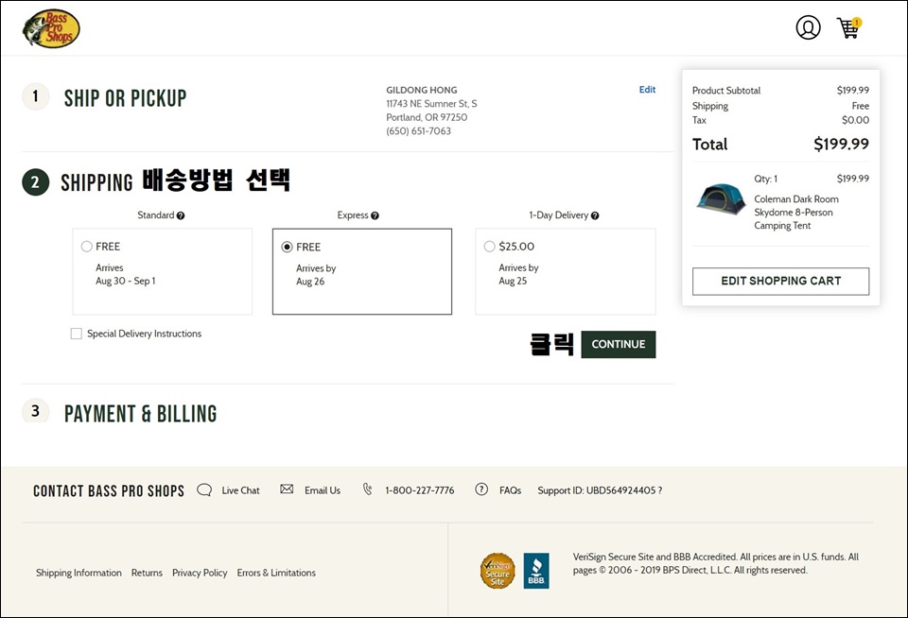Expand the SHIP OR PICKUP step heading
This screenshot has height=618, width=908.
pyautogui.click(x=125, y=97)
